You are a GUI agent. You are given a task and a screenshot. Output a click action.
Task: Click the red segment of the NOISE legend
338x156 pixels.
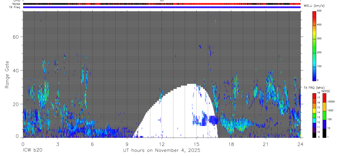tap(324, 98)
